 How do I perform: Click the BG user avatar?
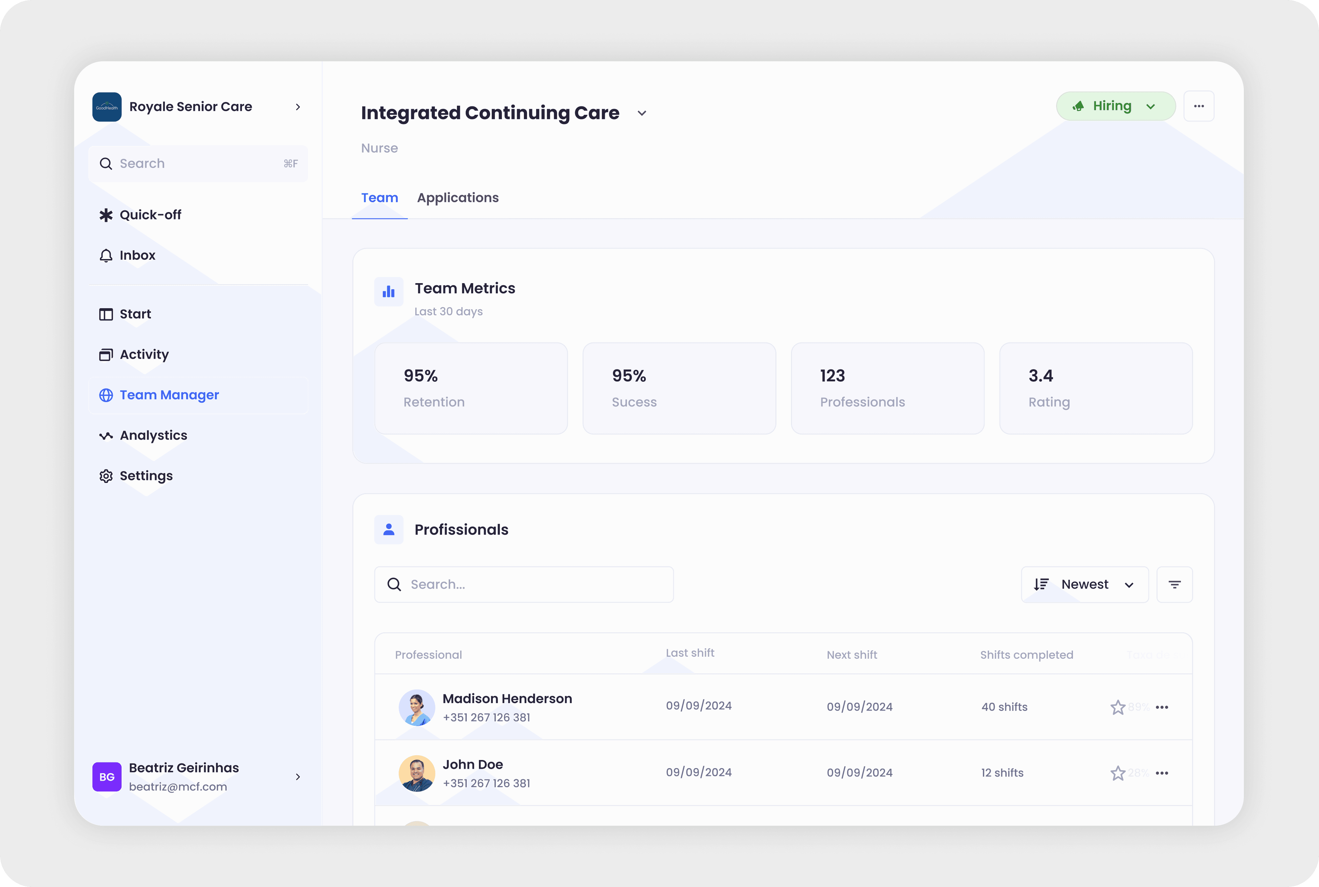click(x=107, y=777)
